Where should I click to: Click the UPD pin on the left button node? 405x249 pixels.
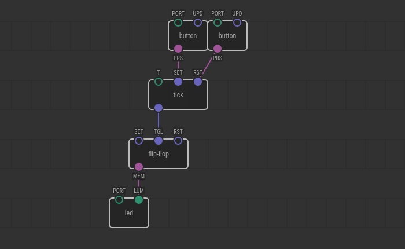click(198, 23)
